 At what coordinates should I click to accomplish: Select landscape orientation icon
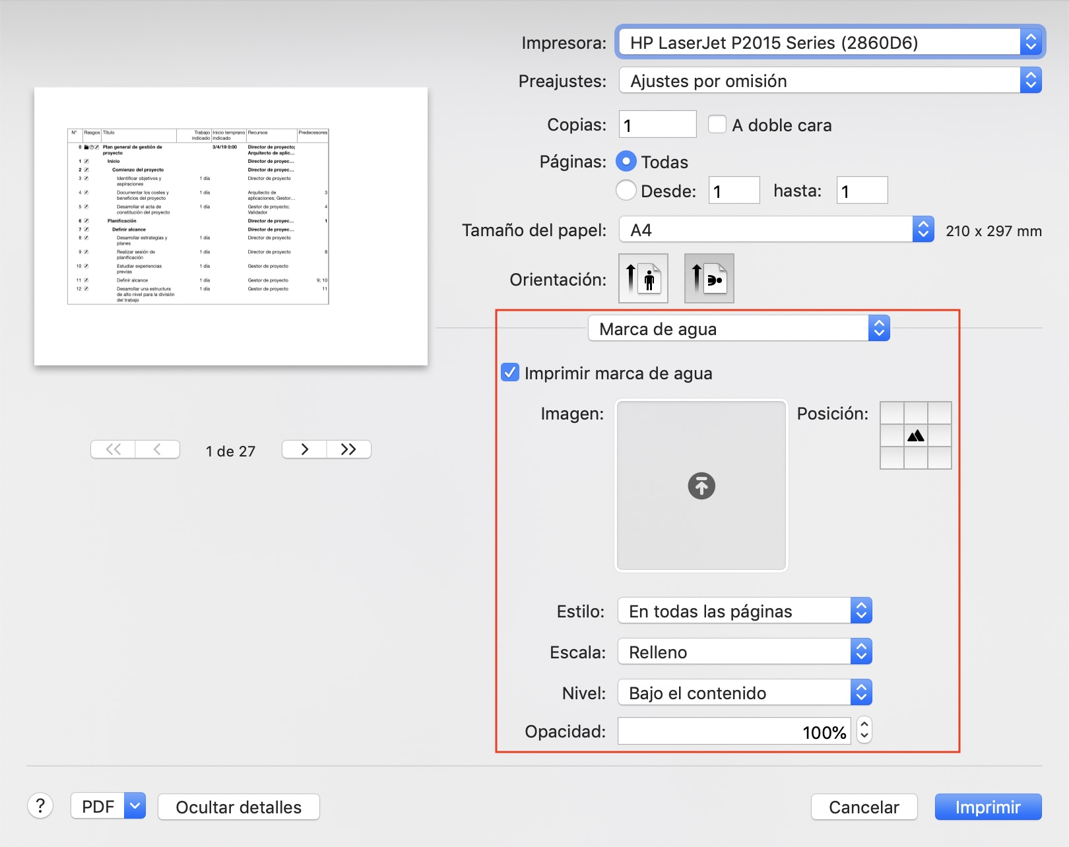(709, 278)
